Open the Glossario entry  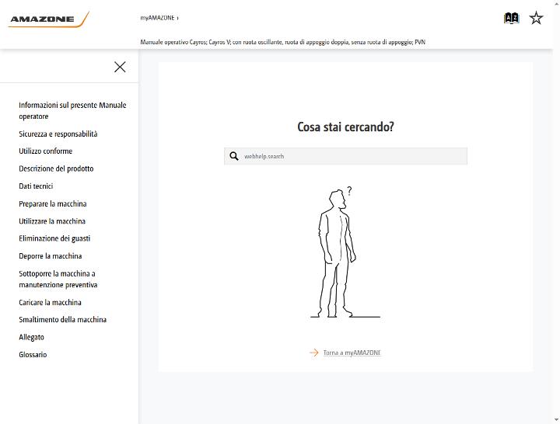(33, 354)
